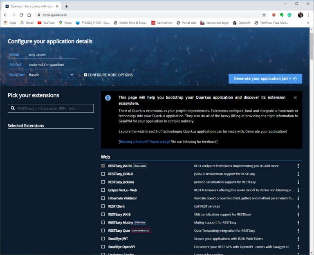314x255 pixels.
Task: Click Generate your application button
Action: (x=265, y=78)
